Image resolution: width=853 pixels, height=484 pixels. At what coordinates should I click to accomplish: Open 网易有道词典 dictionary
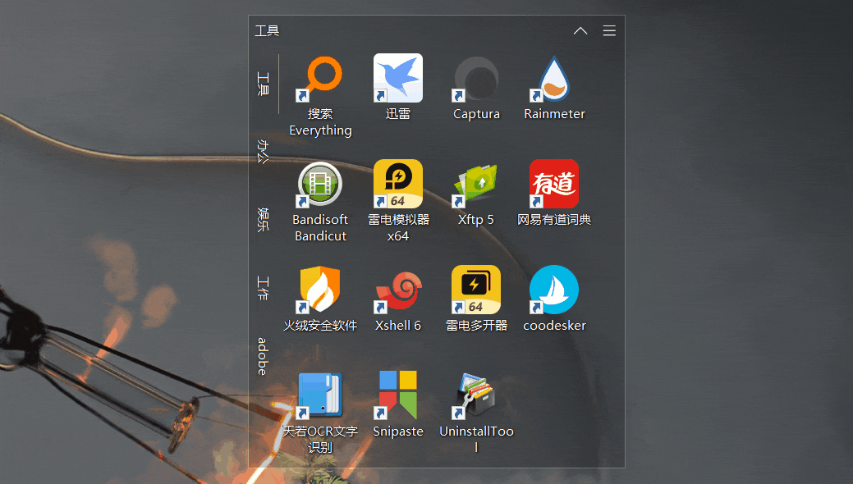553,183
